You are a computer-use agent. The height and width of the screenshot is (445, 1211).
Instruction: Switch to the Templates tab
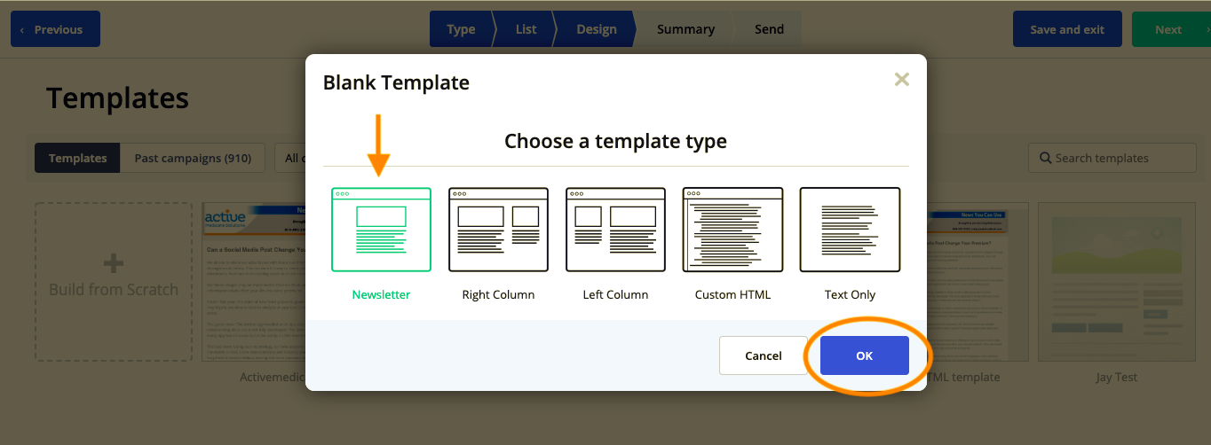pos(77,158)
